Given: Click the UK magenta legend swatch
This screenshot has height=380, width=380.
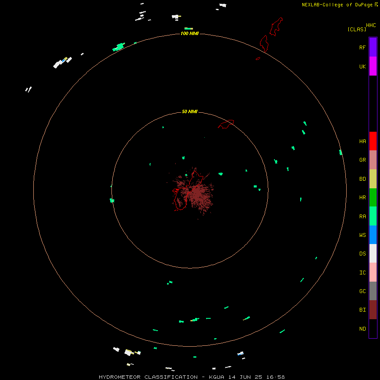Looking at the screenshot, I should (373, 66).
